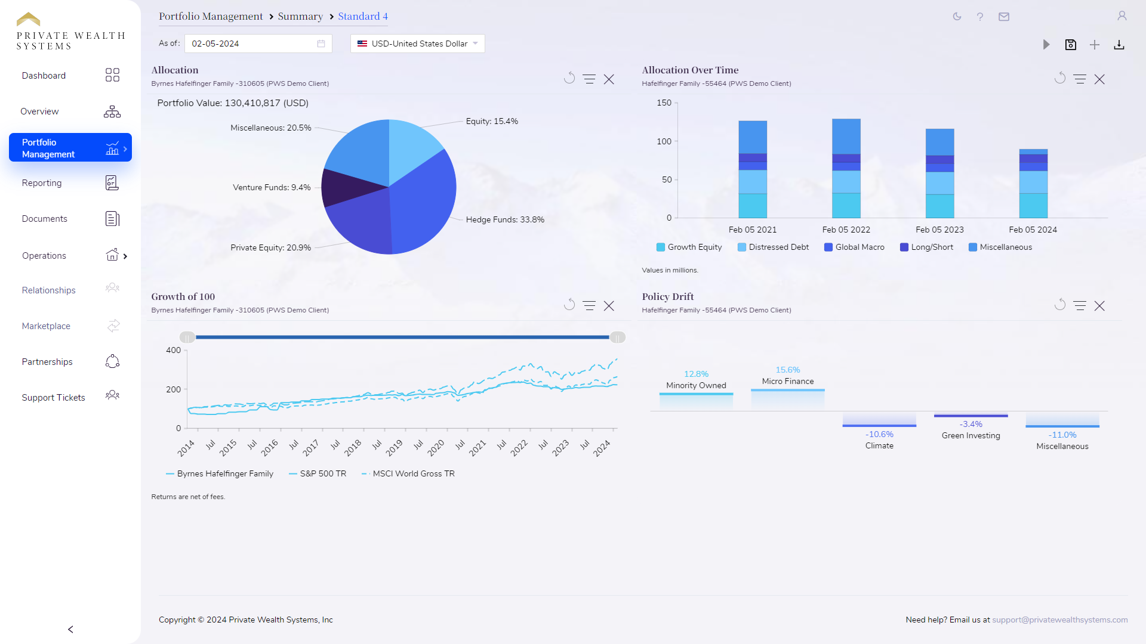
Task: Toggle dark mode with the moon icon
Action: (956, 17)
